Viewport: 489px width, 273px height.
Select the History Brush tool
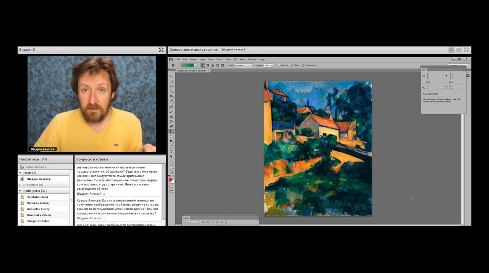click(x=171, y=121)
